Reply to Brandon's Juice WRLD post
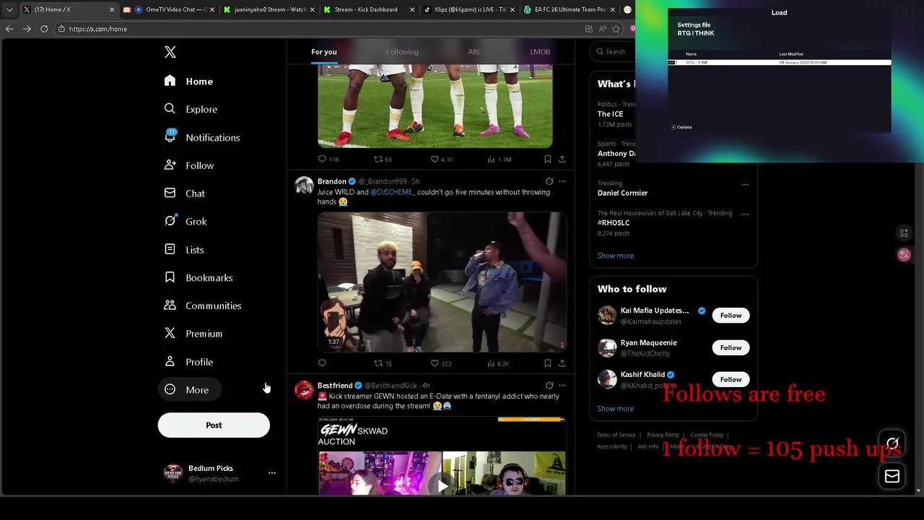Image resolution: width=924 pixels, height=520 pixels. pos(322,363)
